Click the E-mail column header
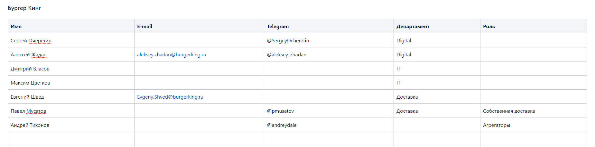Image resolution: width=595 pixels, height=147 pixels. coord(144,27)
